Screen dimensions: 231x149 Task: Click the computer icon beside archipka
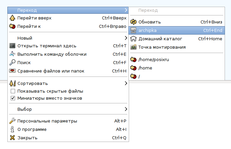[x=133, y=30]
